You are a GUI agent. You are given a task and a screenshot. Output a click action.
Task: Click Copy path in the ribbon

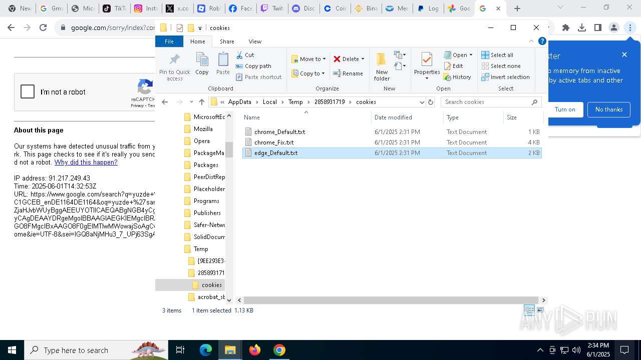(x=253, y=66)
